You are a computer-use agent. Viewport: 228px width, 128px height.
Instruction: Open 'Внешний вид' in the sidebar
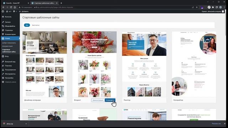[x=10, y=62]
